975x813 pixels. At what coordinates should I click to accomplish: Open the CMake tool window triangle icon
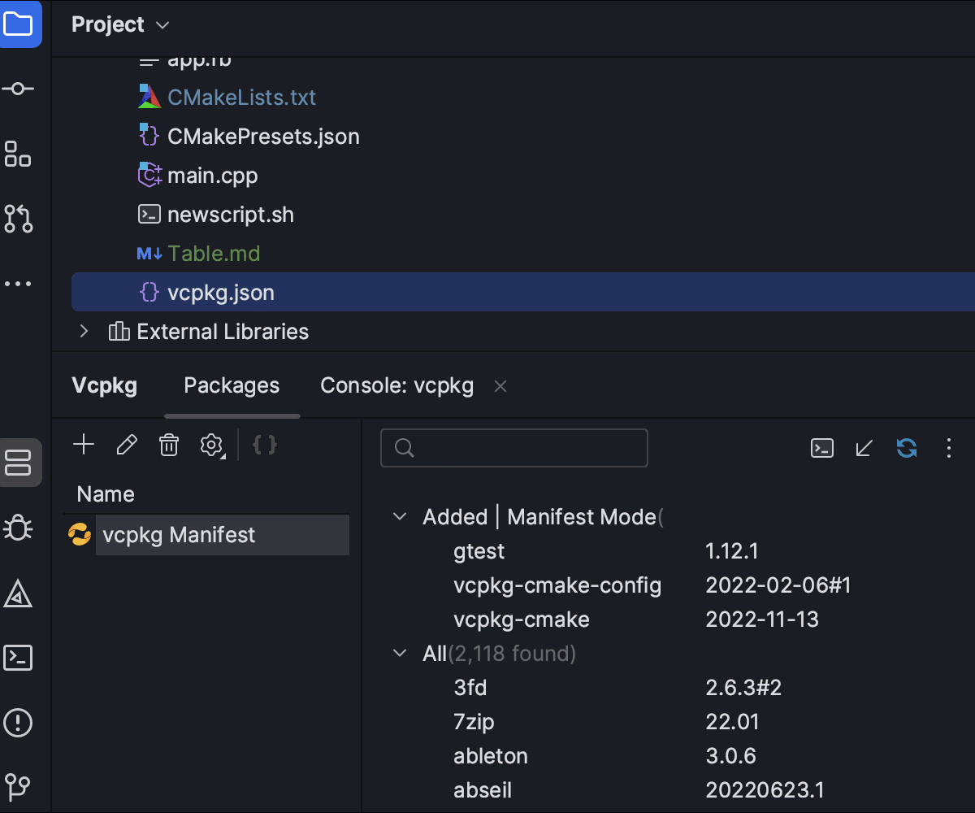pyautogui.click(x=18, y=594)
